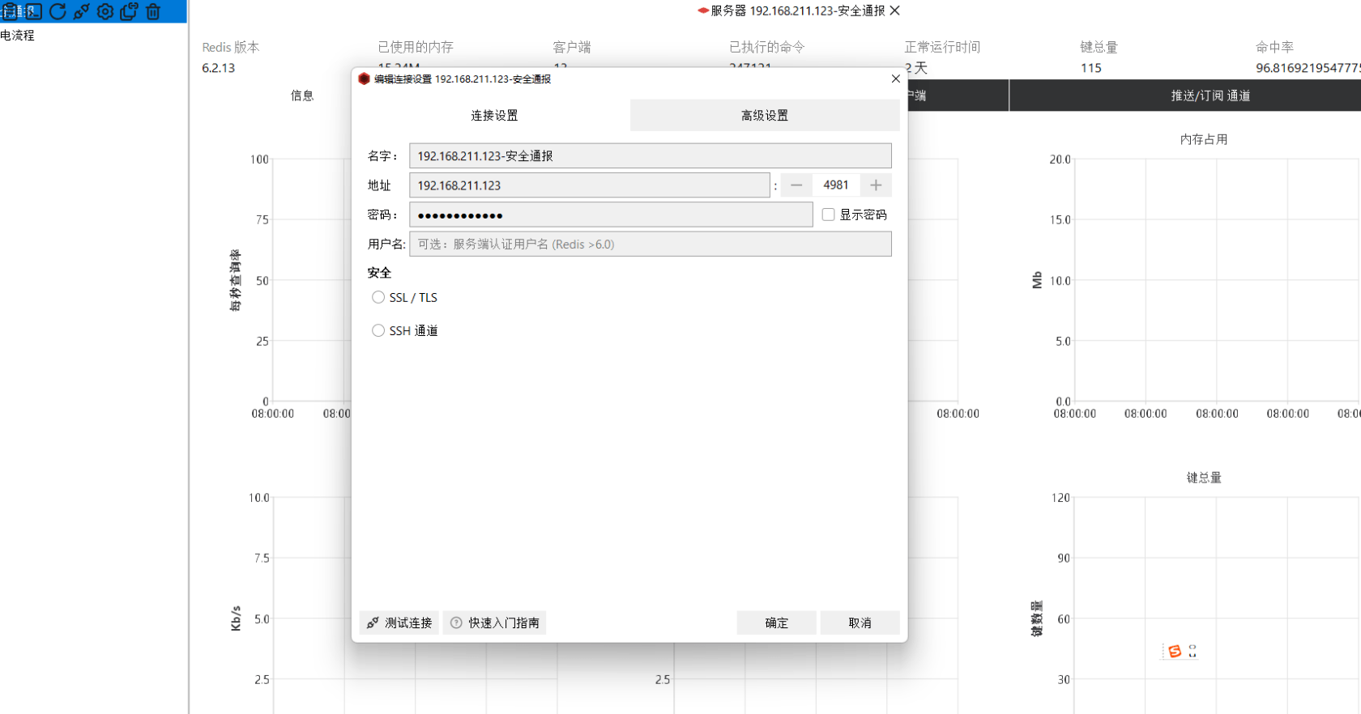
Task: Click the red Redis icon in the dialog title
Action: (x=364, y=79)
